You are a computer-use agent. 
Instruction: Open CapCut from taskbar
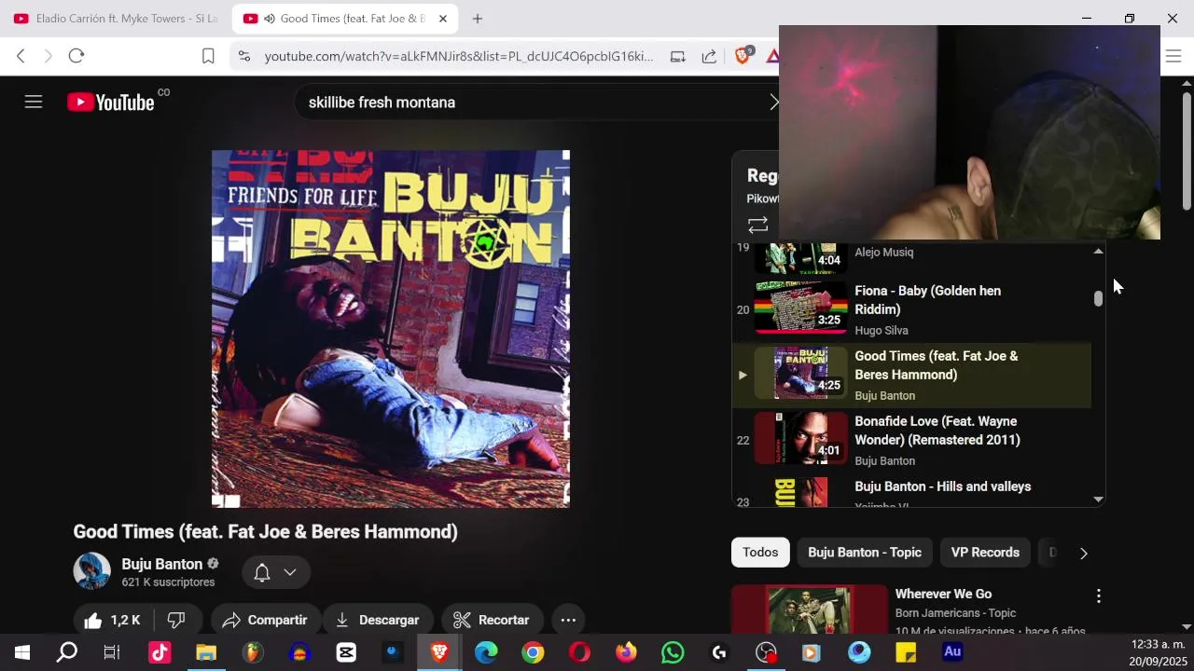tap(346, 652)
